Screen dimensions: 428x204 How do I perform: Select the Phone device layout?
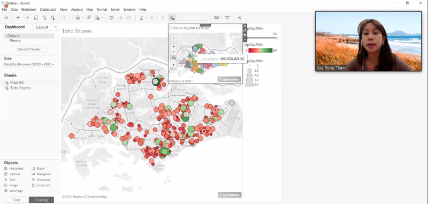(x=15, y=41)
